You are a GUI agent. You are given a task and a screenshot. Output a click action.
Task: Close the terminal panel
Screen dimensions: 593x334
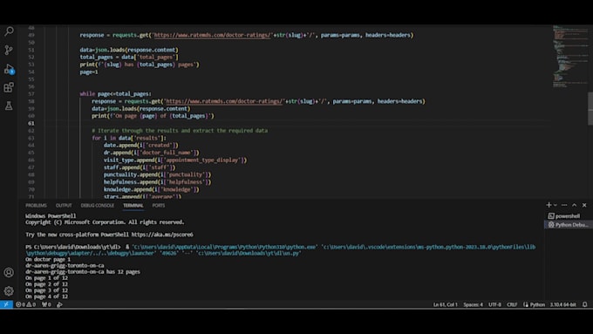pos(584,205)
